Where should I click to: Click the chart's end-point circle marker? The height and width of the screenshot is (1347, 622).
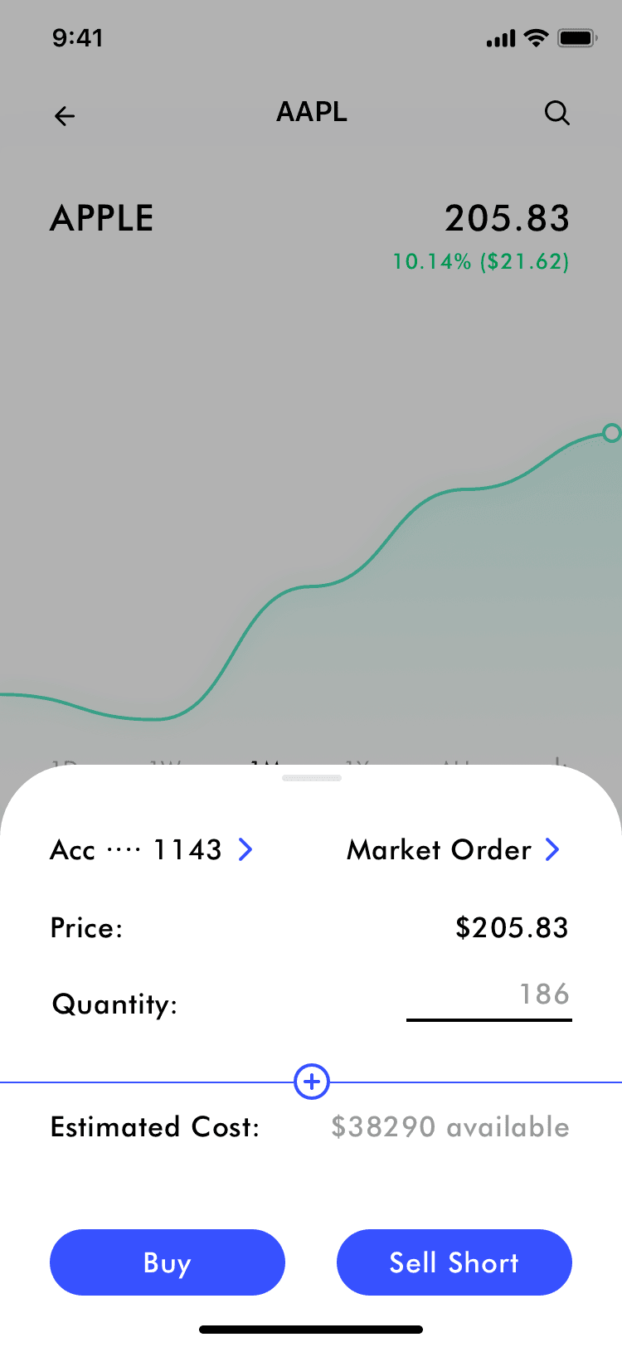[612, 433]
